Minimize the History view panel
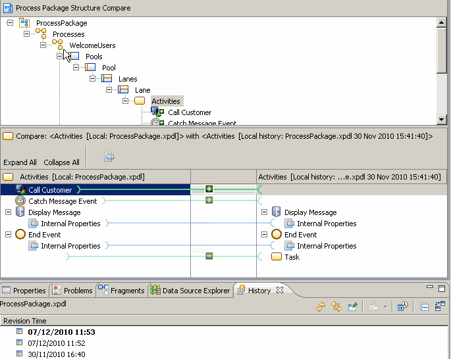The height and width of the screenshot is (359, 451). pos(430,287)
